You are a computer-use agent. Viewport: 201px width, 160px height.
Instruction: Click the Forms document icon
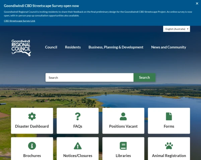[x=169, y=116]
